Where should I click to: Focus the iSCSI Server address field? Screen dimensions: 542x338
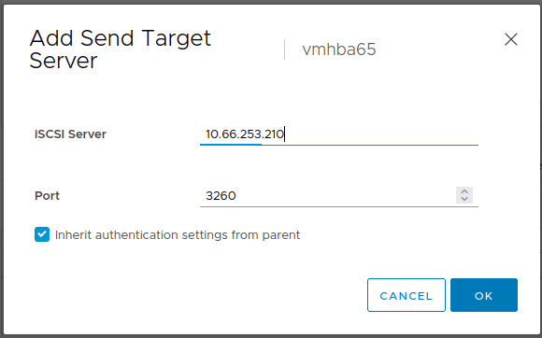pyautogui.click(x=338, y=134)
